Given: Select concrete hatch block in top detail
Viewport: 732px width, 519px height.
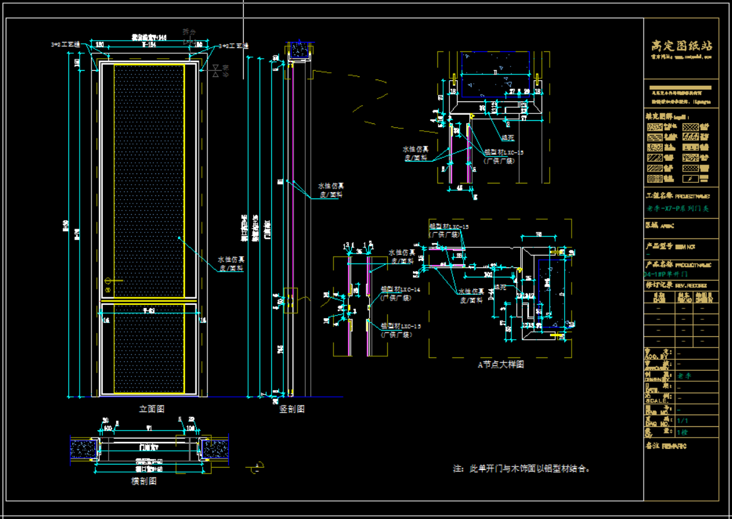Looking at the screenshot, I should click(495, 74).
